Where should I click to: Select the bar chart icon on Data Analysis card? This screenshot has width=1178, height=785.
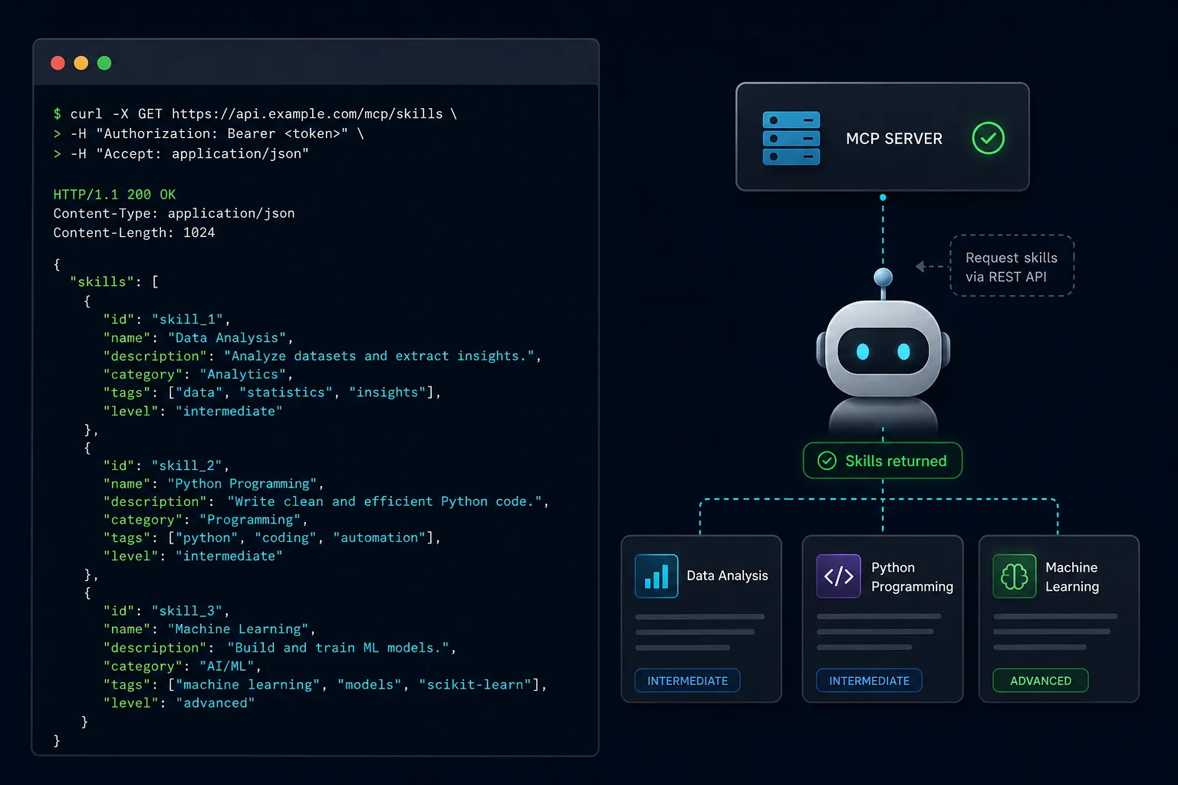656,576
